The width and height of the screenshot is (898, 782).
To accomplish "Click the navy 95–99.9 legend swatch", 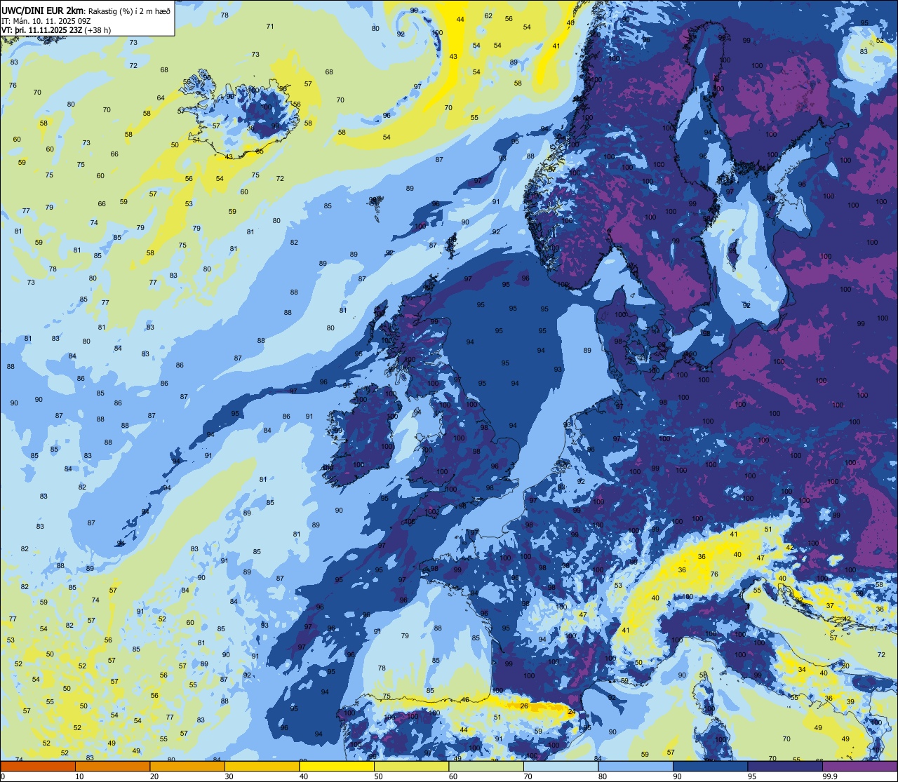I will [x=785, y=767].
